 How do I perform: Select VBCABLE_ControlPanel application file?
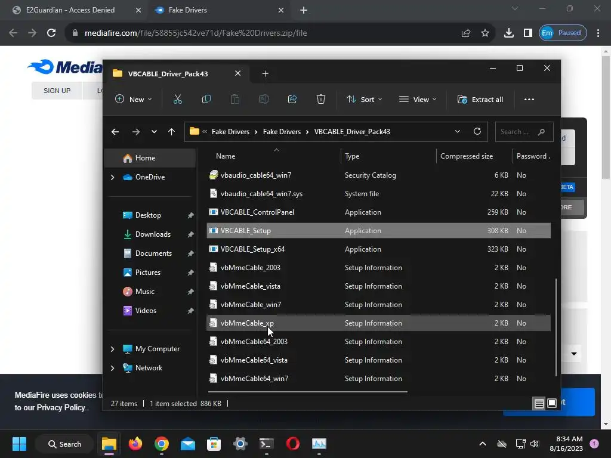point(378,212)
